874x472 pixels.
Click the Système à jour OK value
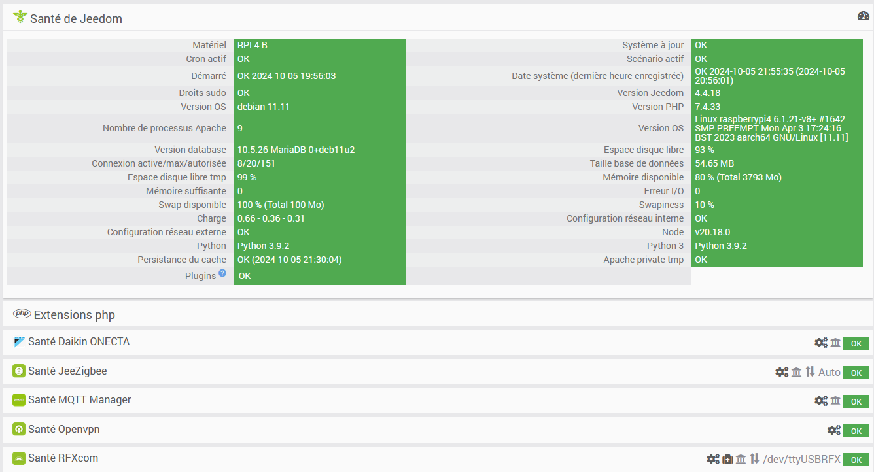click(701, 45)
